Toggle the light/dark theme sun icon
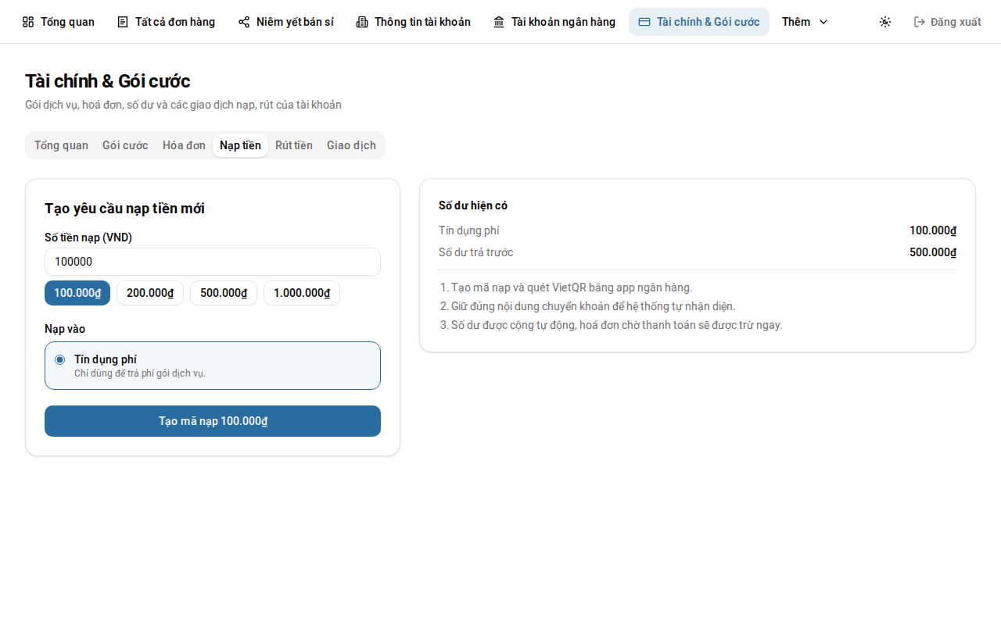 coord(885,22)
